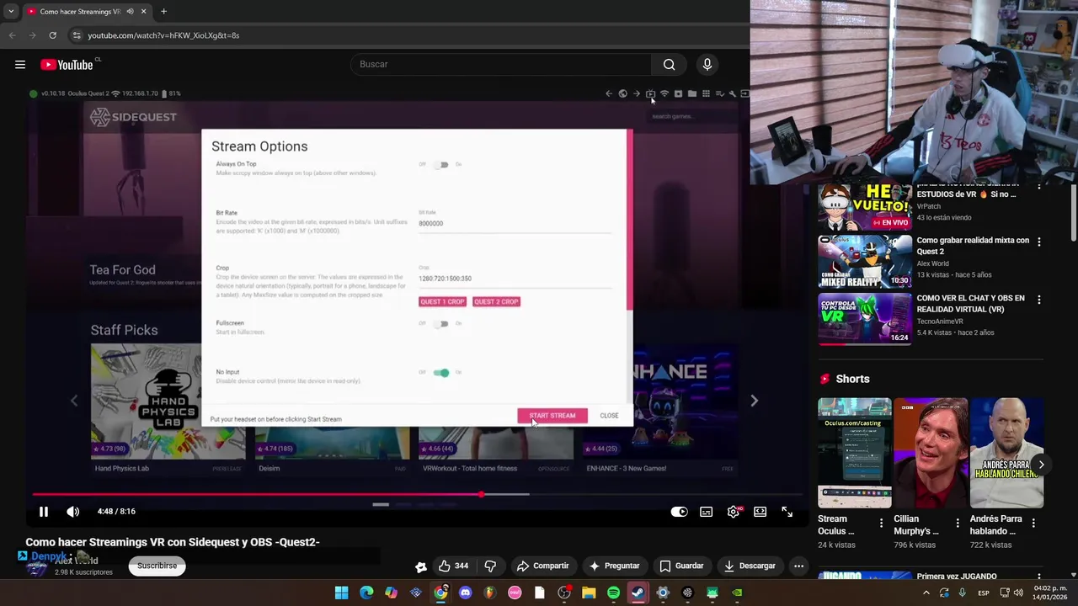Open the YouTube hamburger guide menu
Image resolution: width=1078 pixels, height=606 pixels.
point(20,65)
